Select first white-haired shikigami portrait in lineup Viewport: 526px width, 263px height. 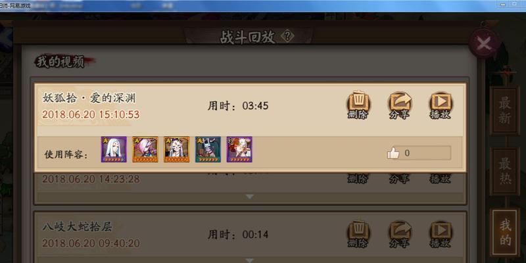point(114,149)
